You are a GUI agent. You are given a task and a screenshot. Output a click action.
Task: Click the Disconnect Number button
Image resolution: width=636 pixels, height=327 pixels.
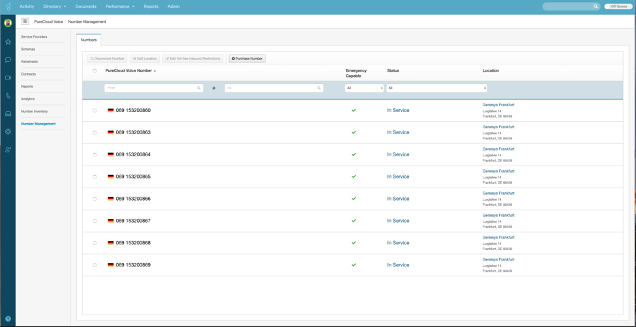(107, 59)
